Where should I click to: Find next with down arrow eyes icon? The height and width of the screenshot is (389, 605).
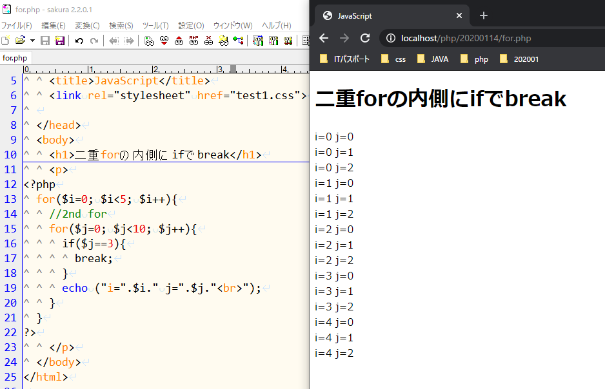click(x=164, y=41)
